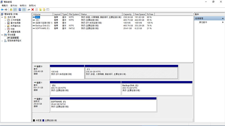Sort by the Free Space column header

click(x=140, y=14)
